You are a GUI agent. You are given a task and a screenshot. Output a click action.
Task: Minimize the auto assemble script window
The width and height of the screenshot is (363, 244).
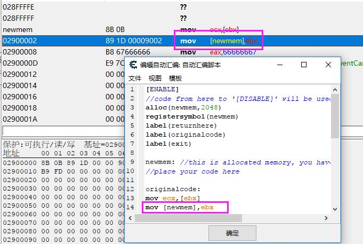279,65
